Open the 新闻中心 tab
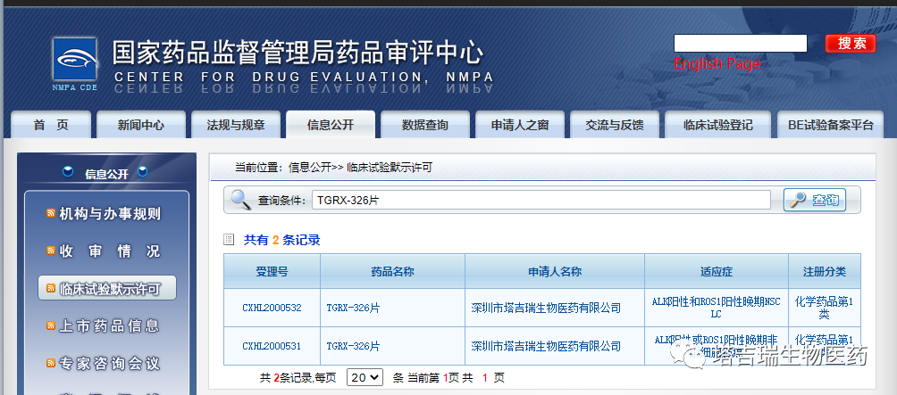 (141, 125)
